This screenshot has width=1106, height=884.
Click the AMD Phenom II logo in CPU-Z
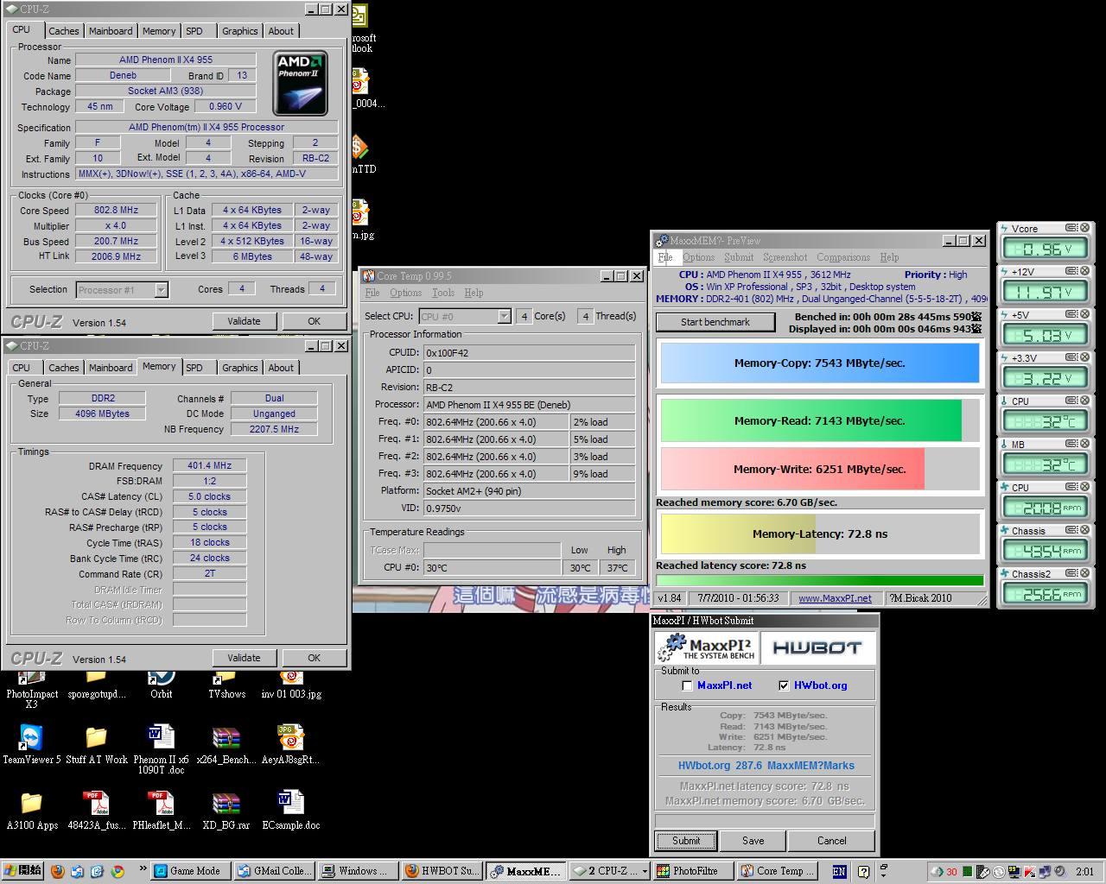(x=300, y=83)
